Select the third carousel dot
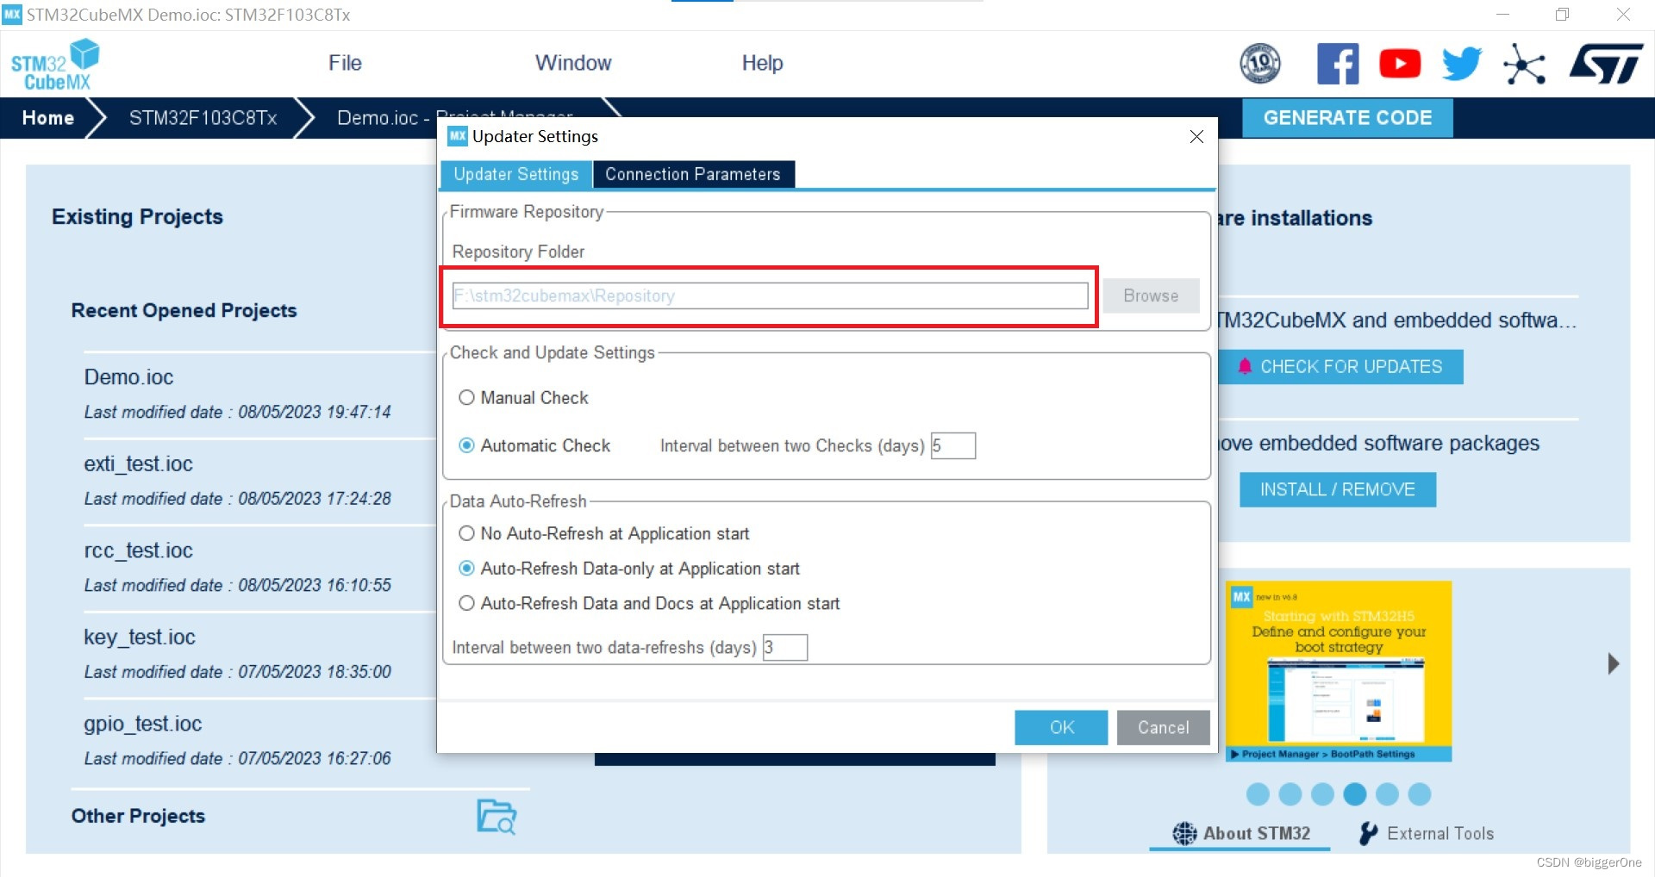 coord(1322,793)
